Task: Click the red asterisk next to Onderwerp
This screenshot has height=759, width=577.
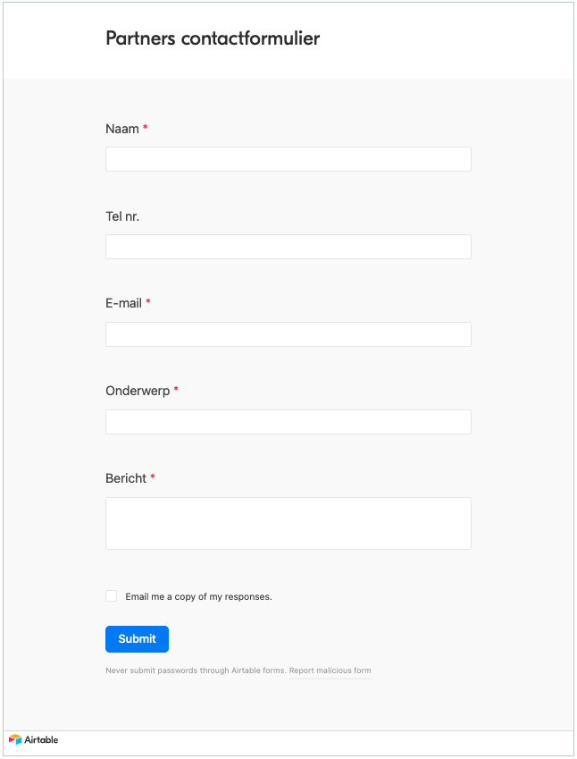Action: [176, 389]
